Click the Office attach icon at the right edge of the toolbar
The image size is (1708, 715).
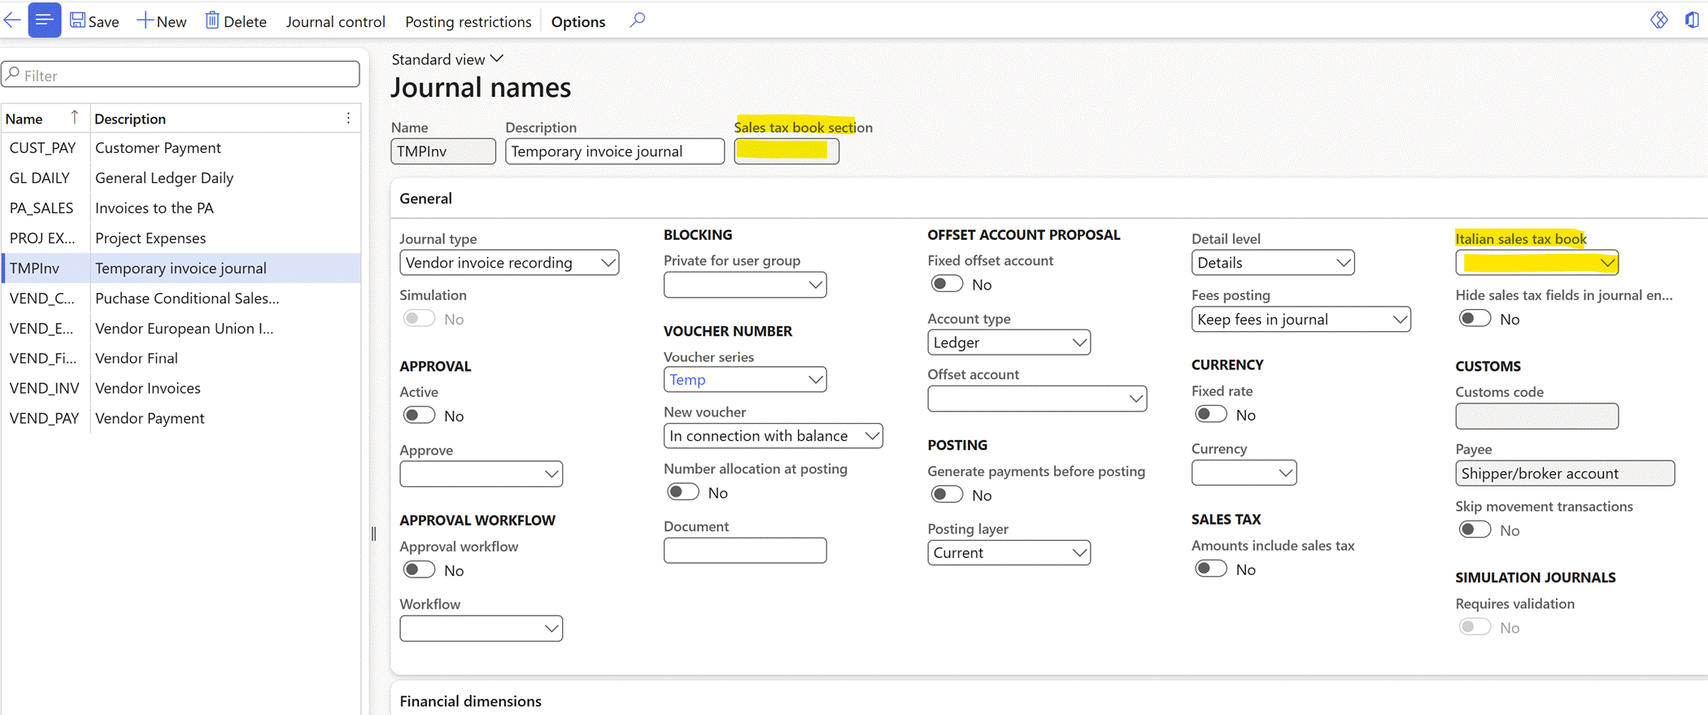click(1692, 20)
